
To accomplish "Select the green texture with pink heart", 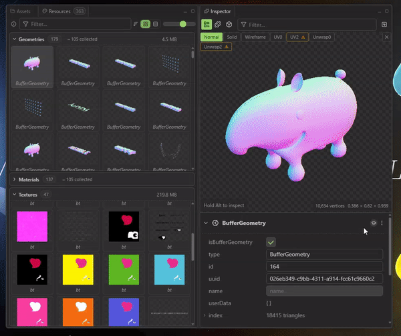I will point(124,270).
